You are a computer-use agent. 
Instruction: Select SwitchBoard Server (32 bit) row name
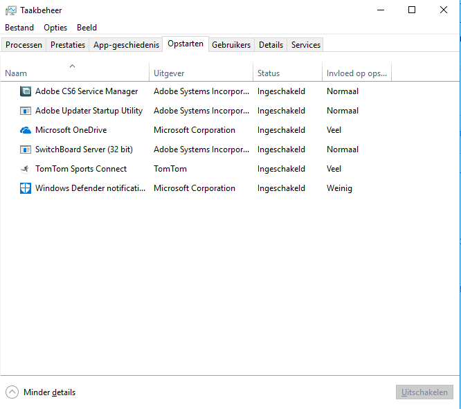[x=84, y=149]
